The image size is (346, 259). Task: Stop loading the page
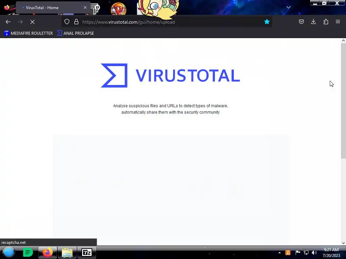point(32,22)
